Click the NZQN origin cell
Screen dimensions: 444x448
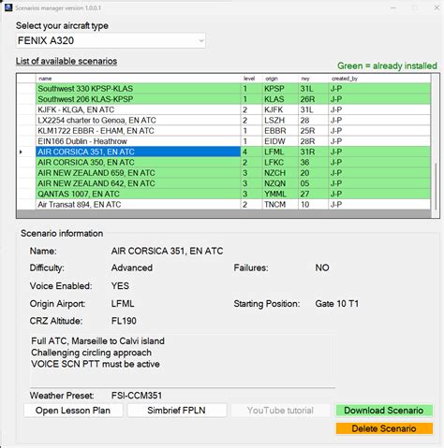point(280,183)
